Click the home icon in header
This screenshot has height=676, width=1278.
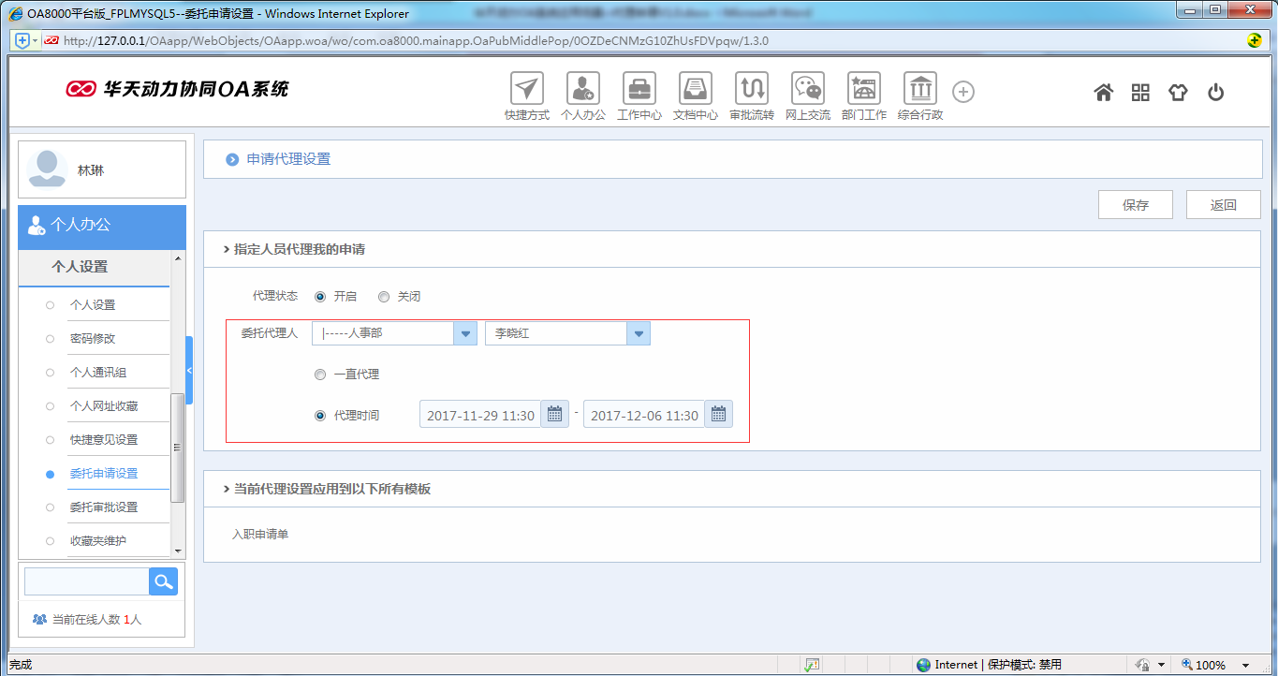click(1104, 92)
